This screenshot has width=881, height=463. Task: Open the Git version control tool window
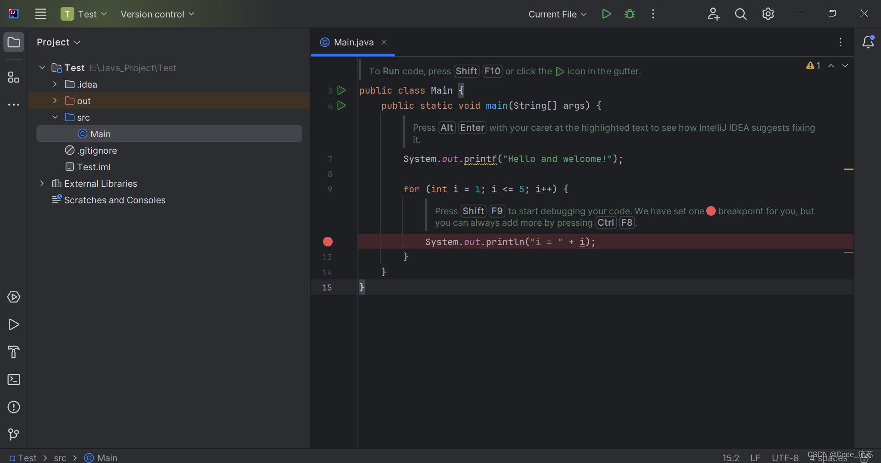pos(14,434)
